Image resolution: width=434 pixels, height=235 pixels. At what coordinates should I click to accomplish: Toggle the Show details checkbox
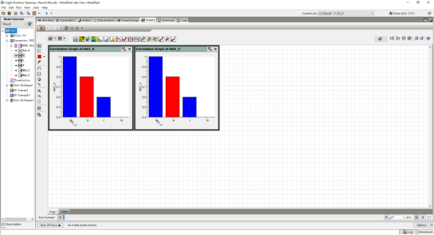(3, 224)
